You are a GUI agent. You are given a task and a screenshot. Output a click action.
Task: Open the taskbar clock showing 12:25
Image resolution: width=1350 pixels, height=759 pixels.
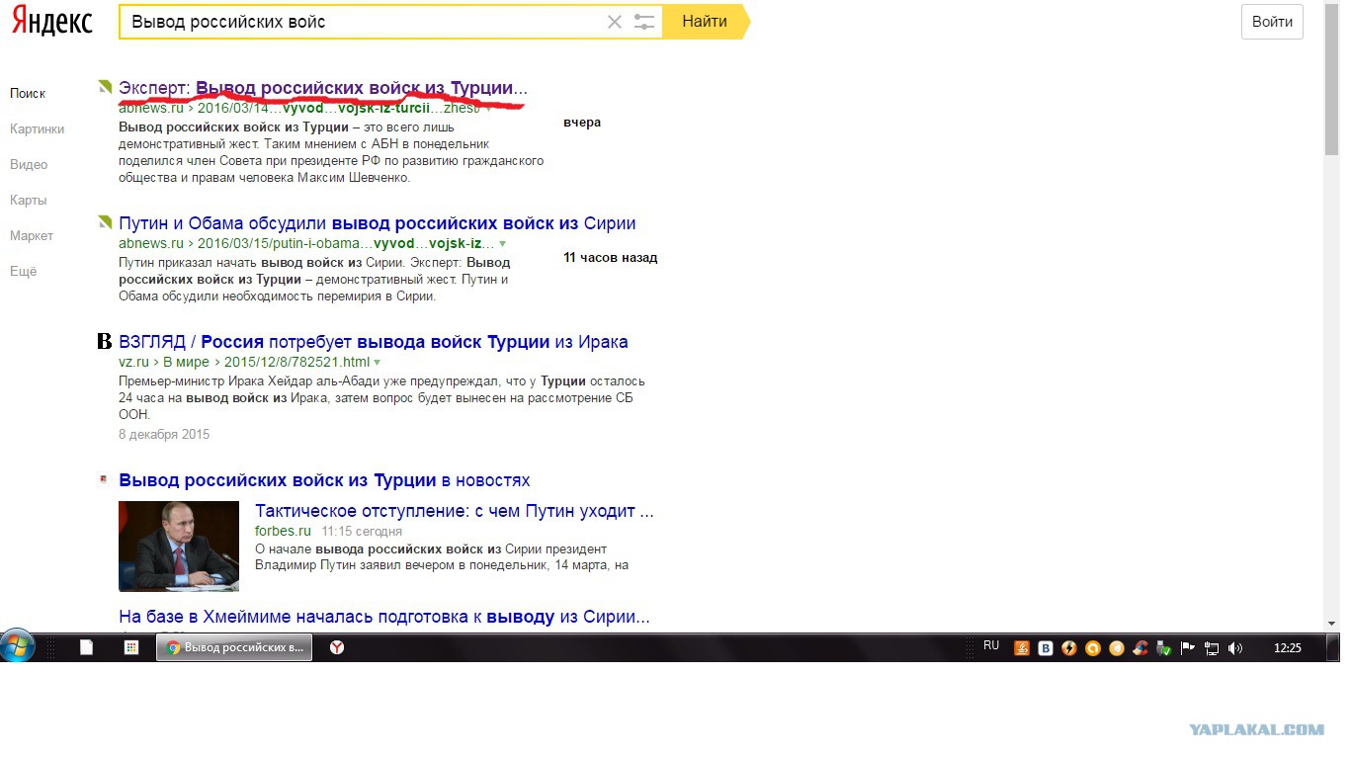pos(1288,648)
